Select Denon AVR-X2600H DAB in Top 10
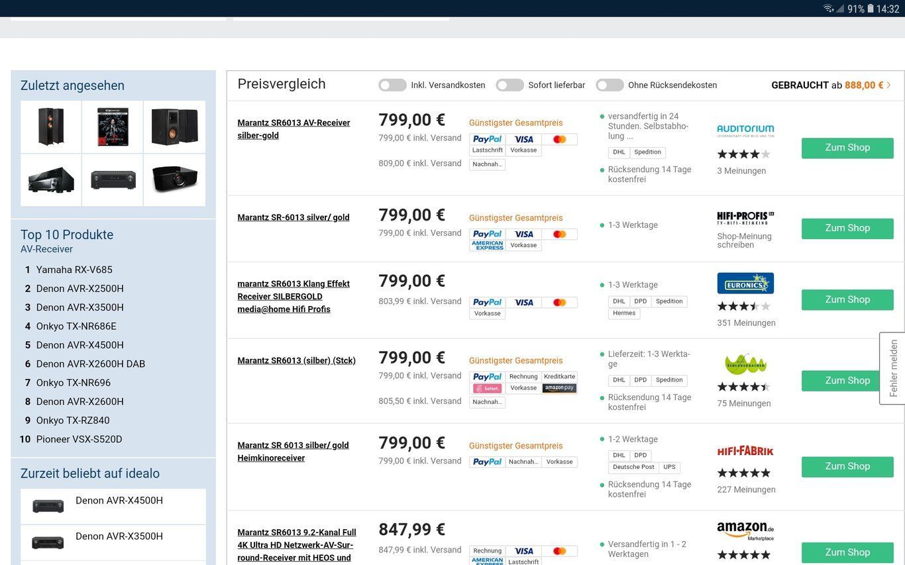 [x=91, y=364]
